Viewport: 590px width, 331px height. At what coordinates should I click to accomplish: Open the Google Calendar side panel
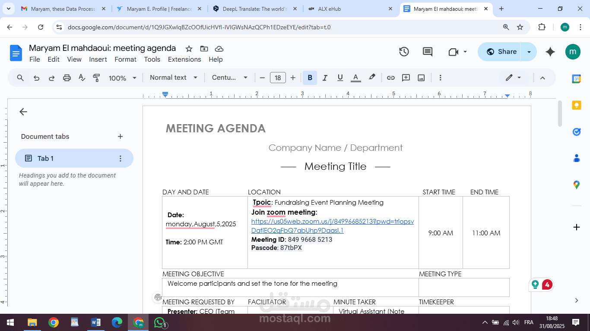tap(577, 79)
